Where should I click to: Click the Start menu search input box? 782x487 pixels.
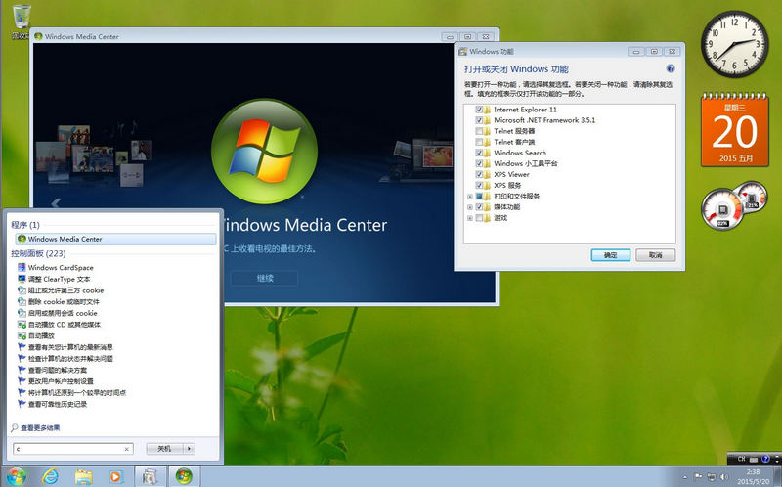pos(68,448)
